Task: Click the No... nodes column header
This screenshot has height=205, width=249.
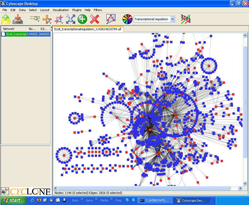Action: pyautogui.click(x=32, y=29)
